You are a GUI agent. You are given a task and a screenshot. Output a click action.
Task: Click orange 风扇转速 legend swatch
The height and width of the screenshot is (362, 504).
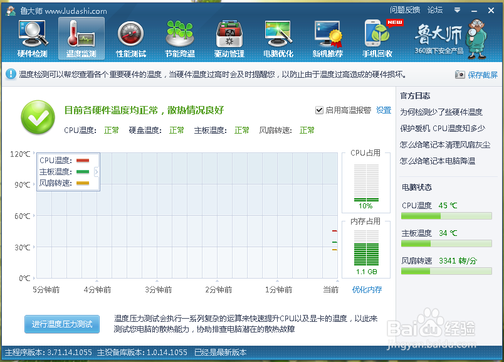point(83,183)
